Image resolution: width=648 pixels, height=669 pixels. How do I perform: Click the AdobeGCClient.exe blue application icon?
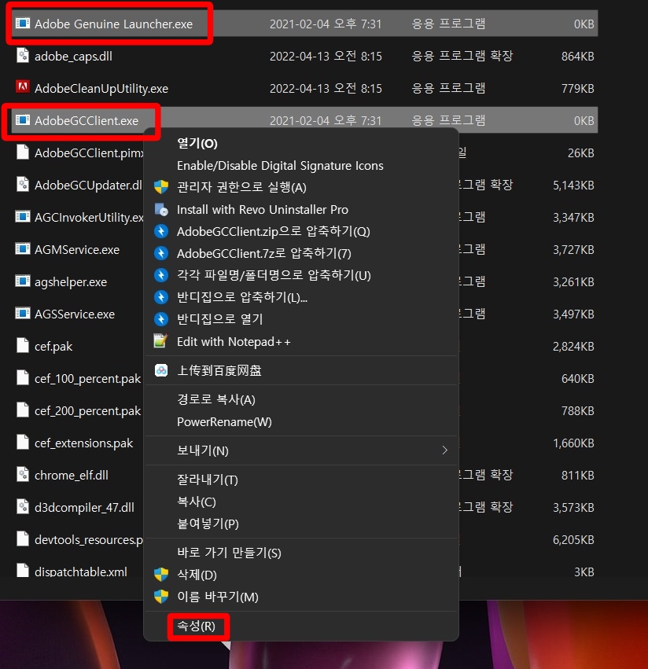pos(23,120)
